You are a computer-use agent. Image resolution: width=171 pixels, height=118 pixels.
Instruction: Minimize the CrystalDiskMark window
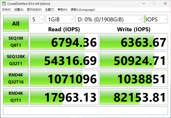click(x=144, y=4)
